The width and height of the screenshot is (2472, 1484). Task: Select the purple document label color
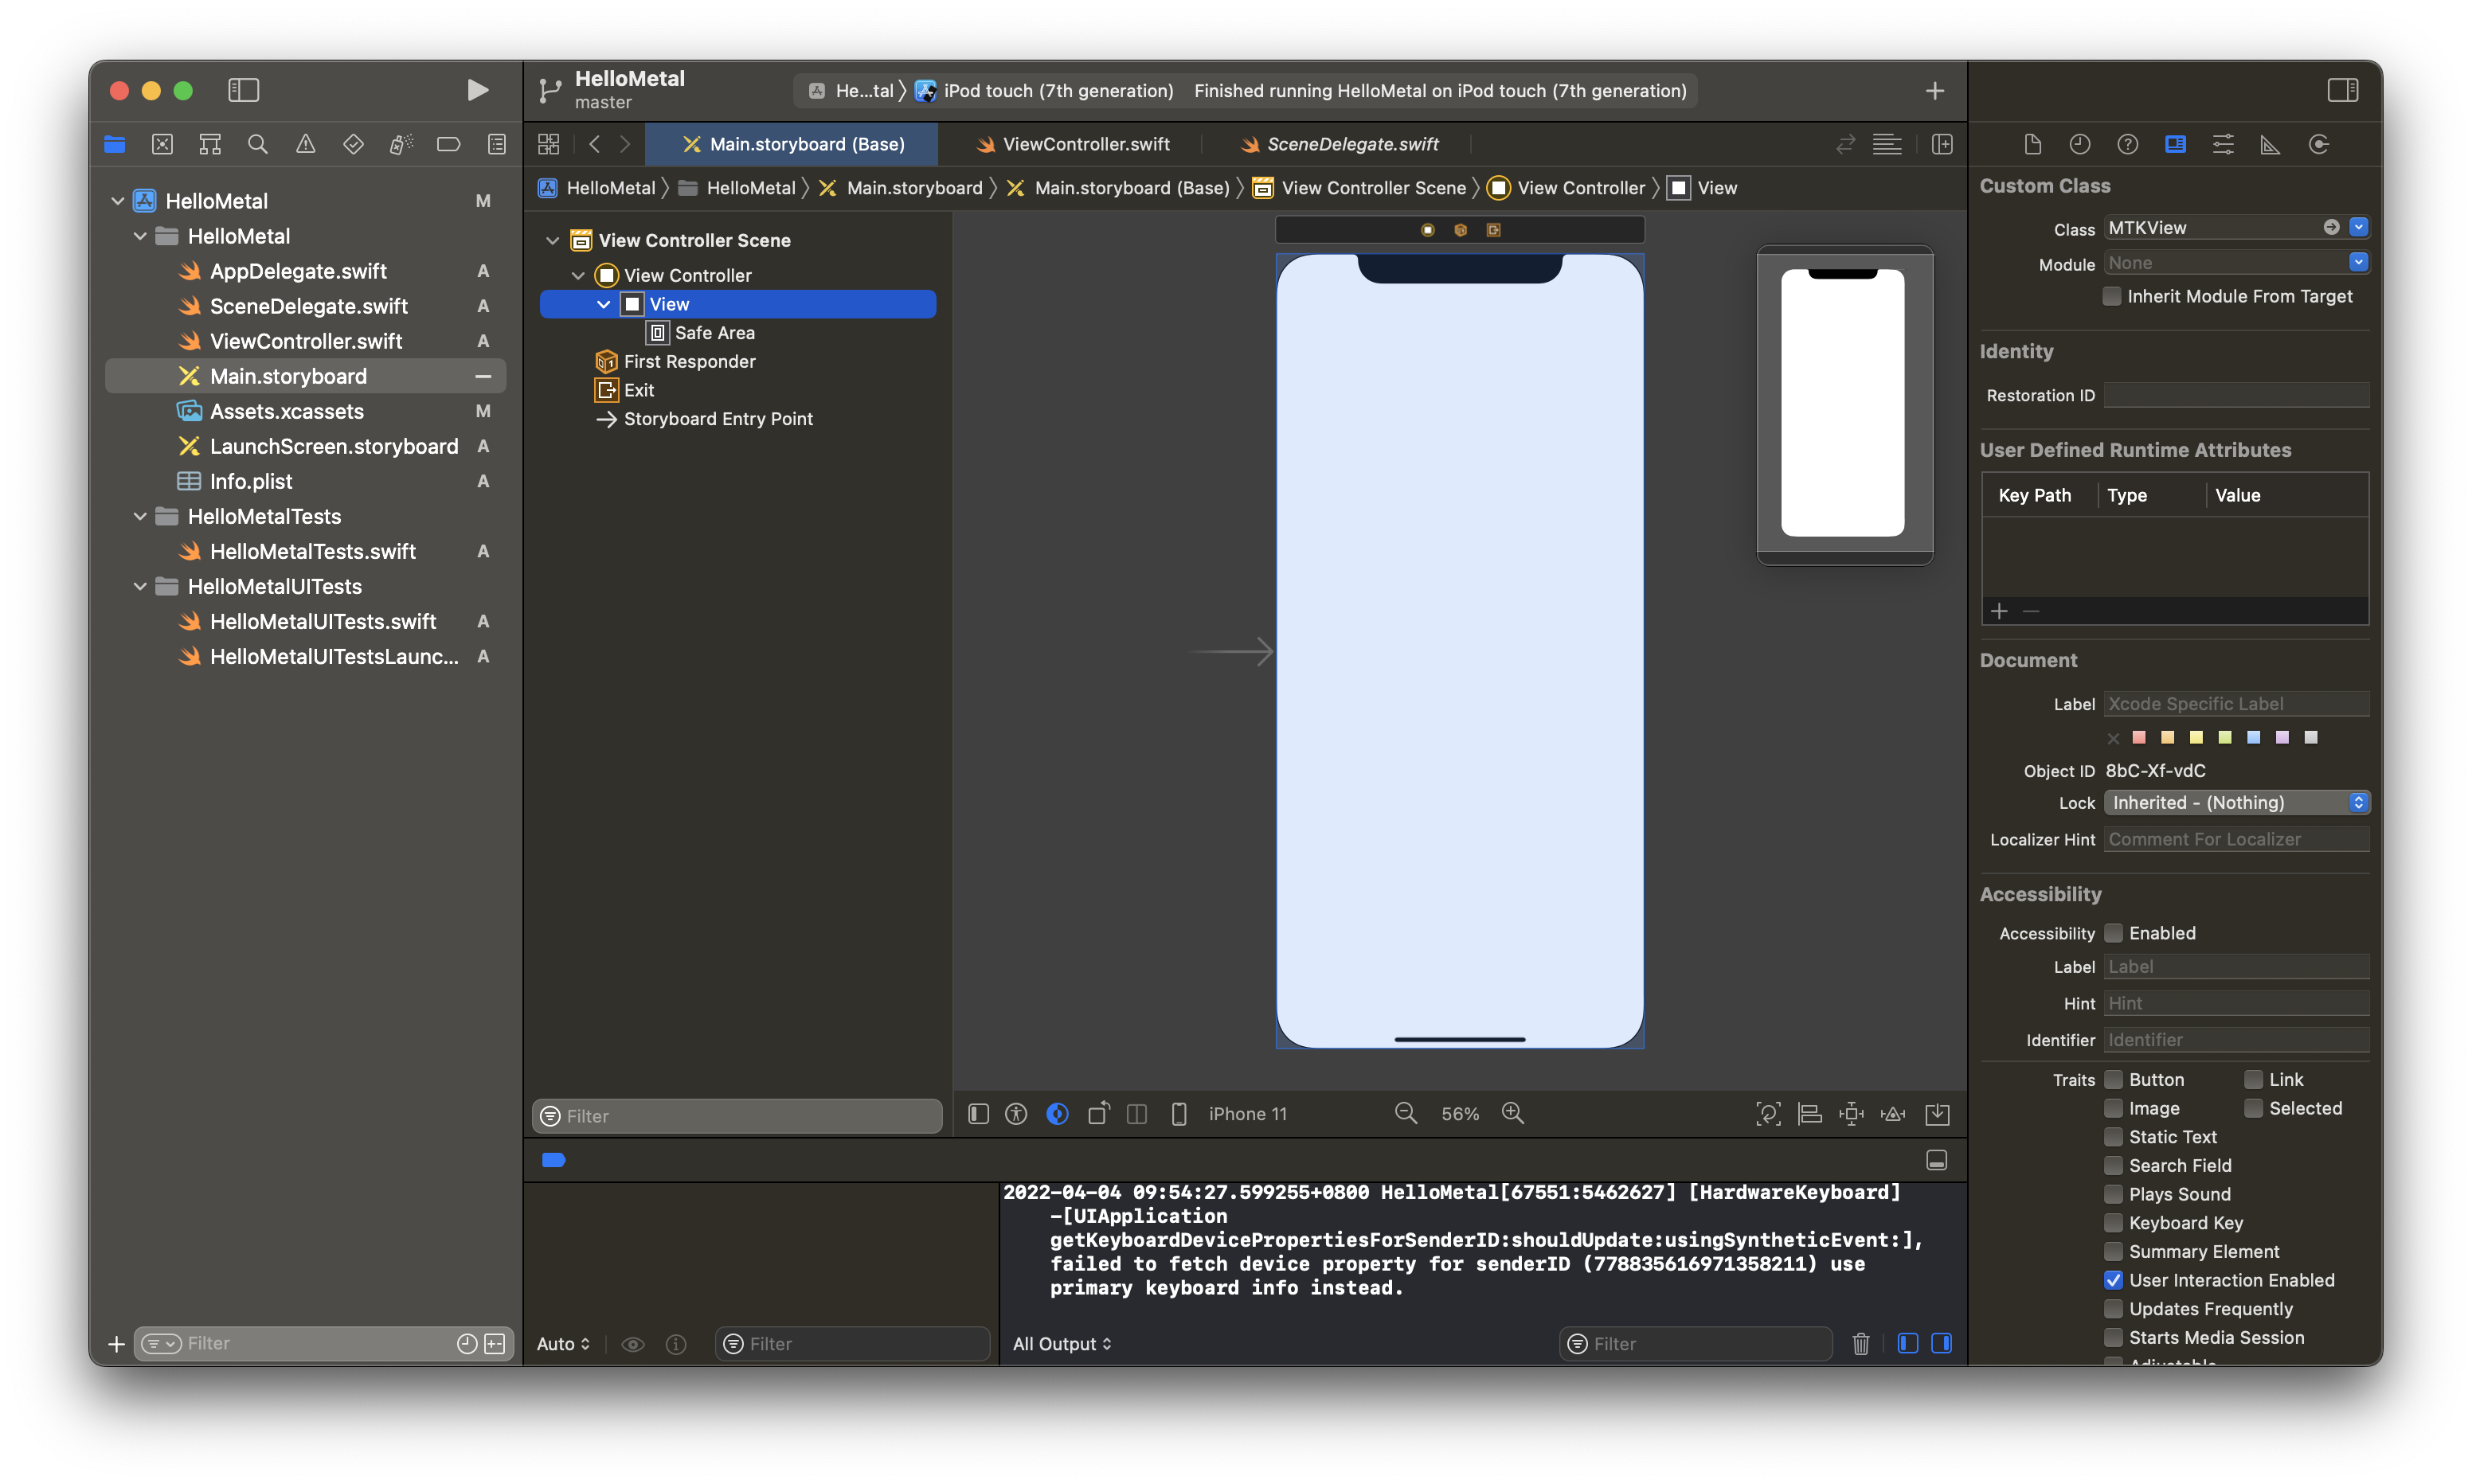click(x=2283, y=738)
